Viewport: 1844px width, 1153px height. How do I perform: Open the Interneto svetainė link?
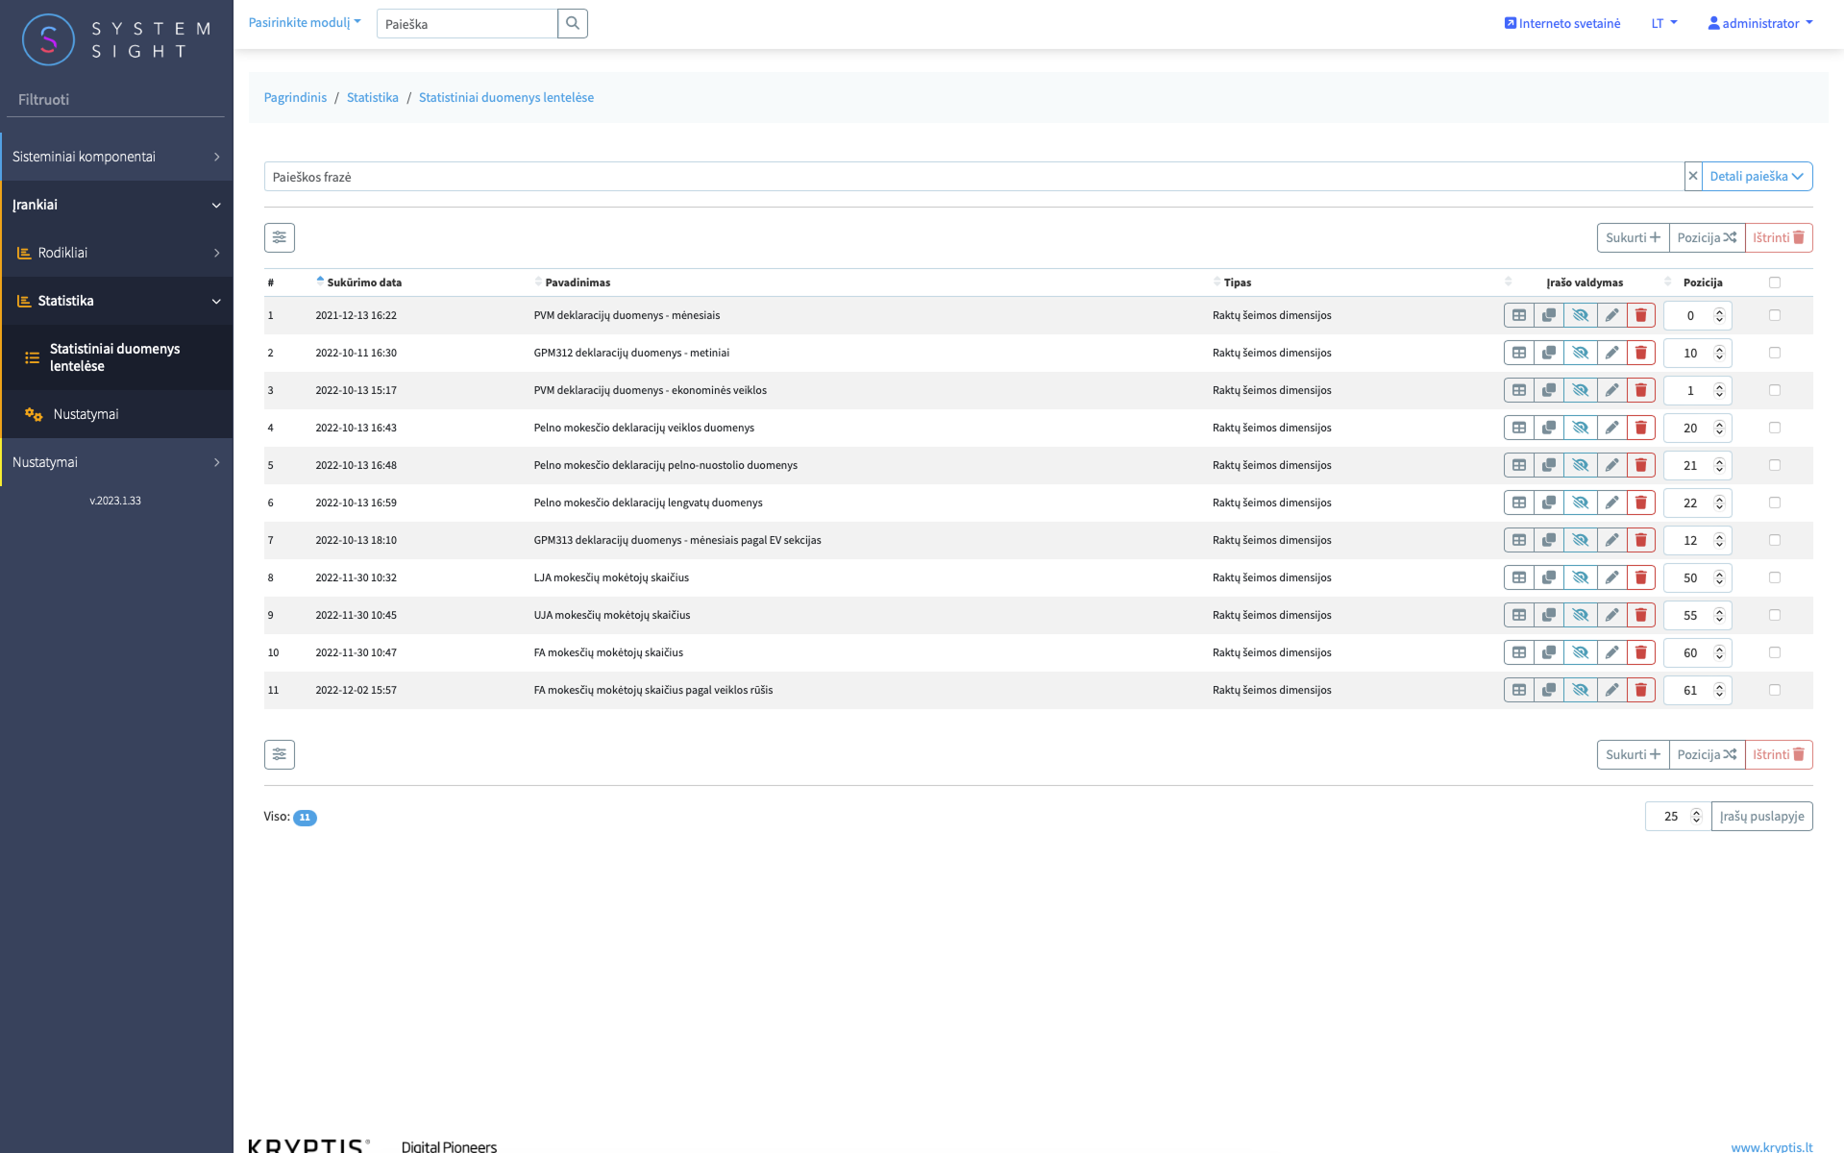click(1561, 23)
